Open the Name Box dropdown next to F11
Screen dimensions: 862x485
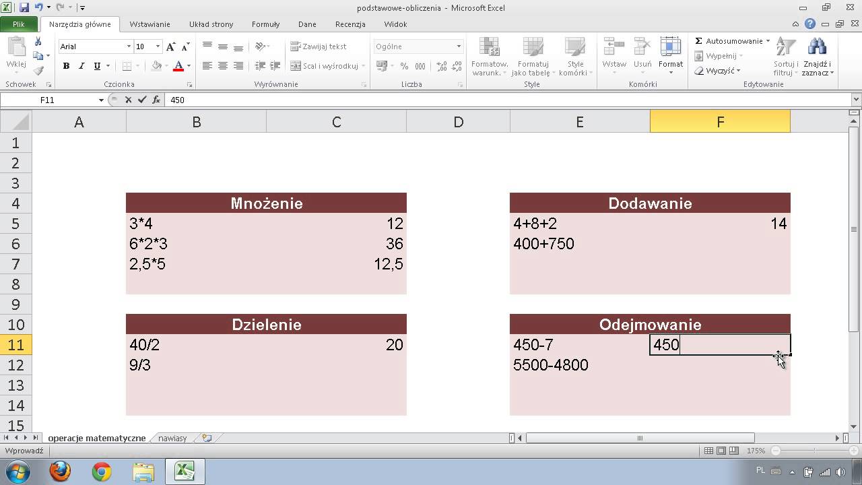[x=101, y=100]
